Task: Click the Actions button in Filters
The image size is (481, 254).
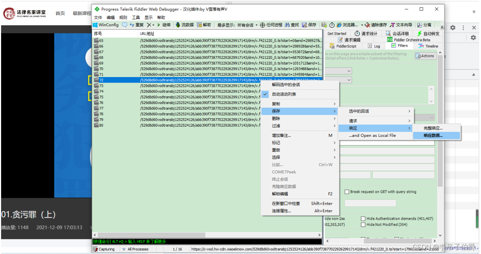Action: pyautogui.click(x=426, y=56)
